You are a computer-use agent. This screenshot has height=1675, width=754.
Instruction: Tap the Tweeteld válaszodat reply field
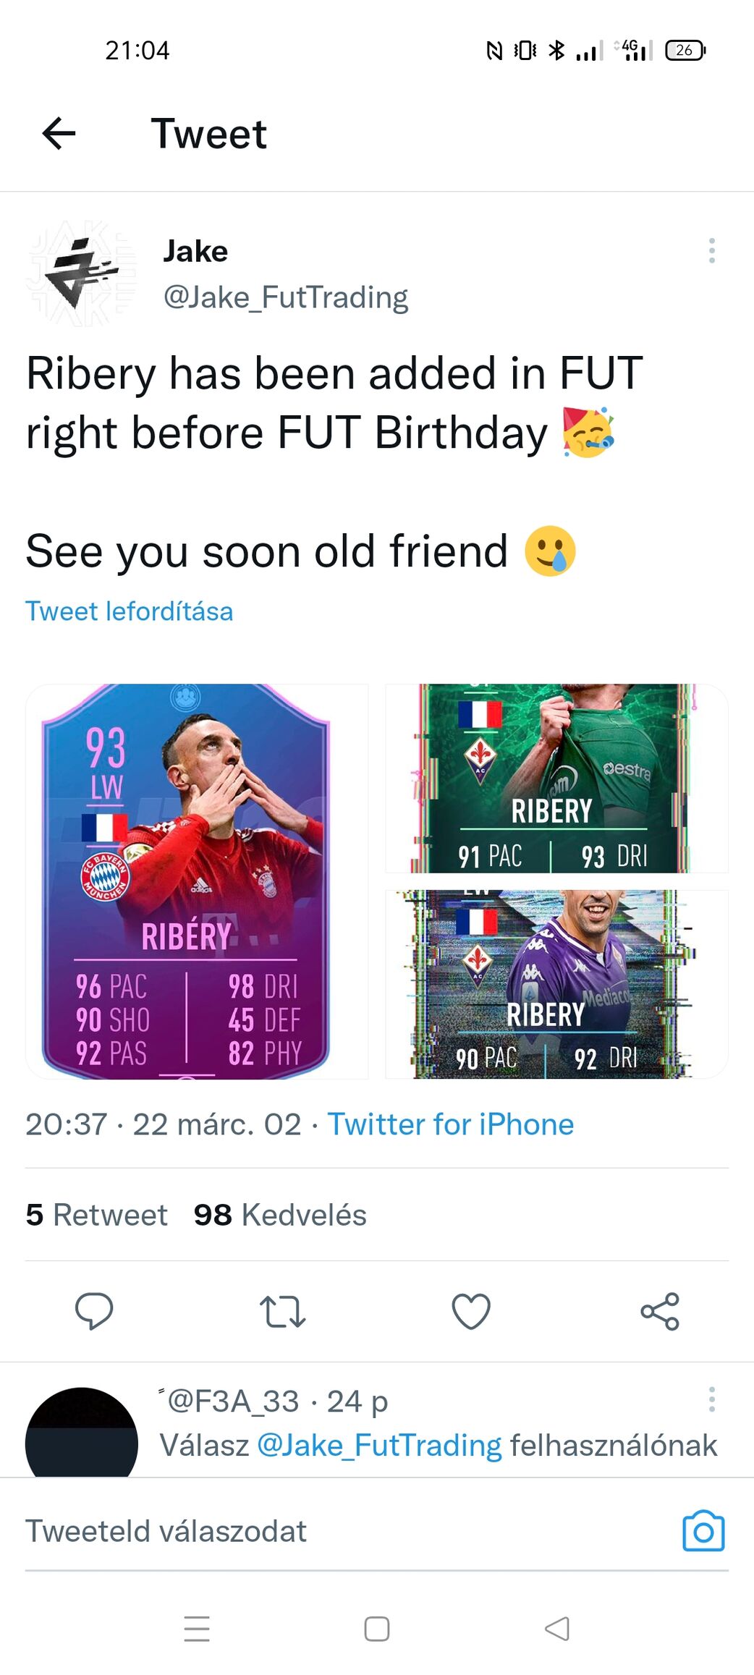pos(347,1532)
